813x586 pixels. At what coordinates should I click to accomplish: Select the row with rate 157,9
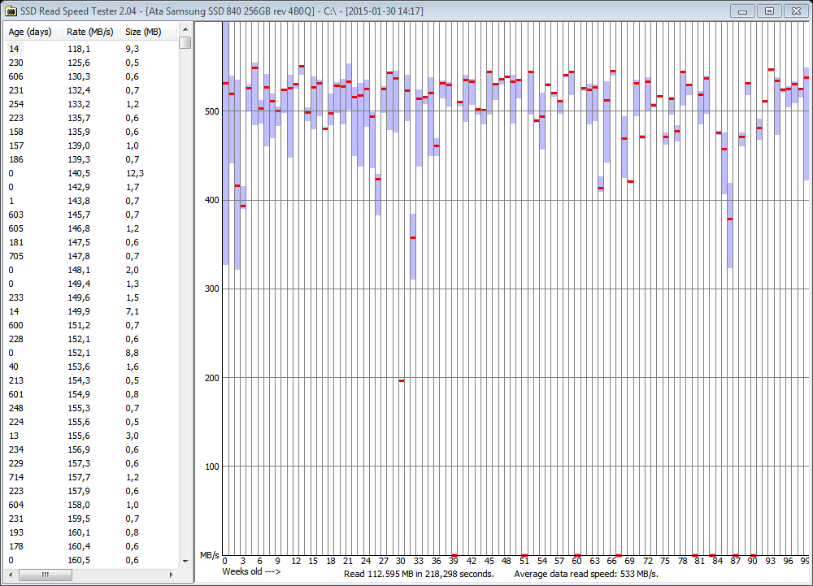[91, 491]
